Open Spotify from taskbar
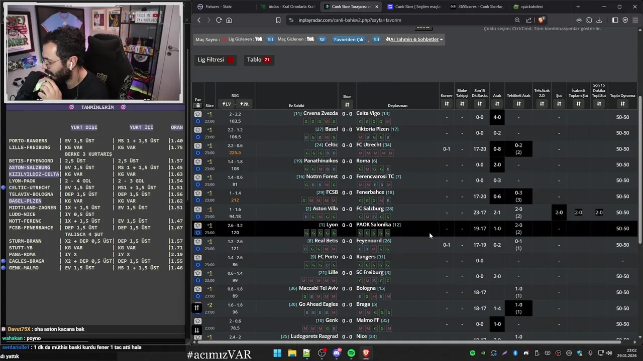 point(351,353)
